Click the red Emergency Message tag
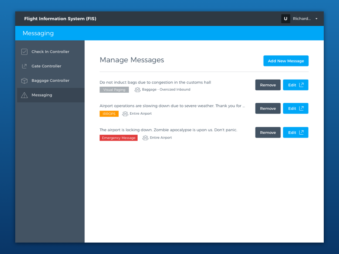Viewport: 339px width, 254px height. click(x=119, y=138)
